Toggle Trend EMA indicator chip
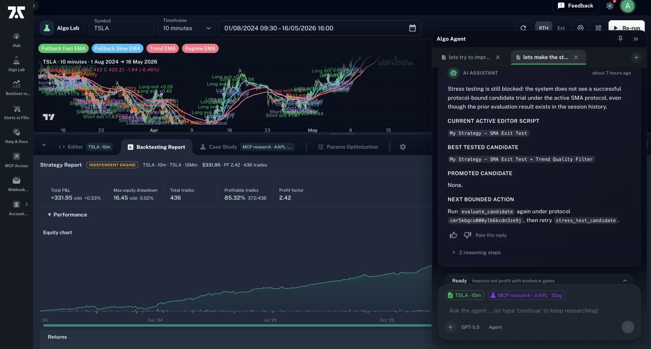Image resolution: width=651 pixels, height=349 pixels. point(162,48)
